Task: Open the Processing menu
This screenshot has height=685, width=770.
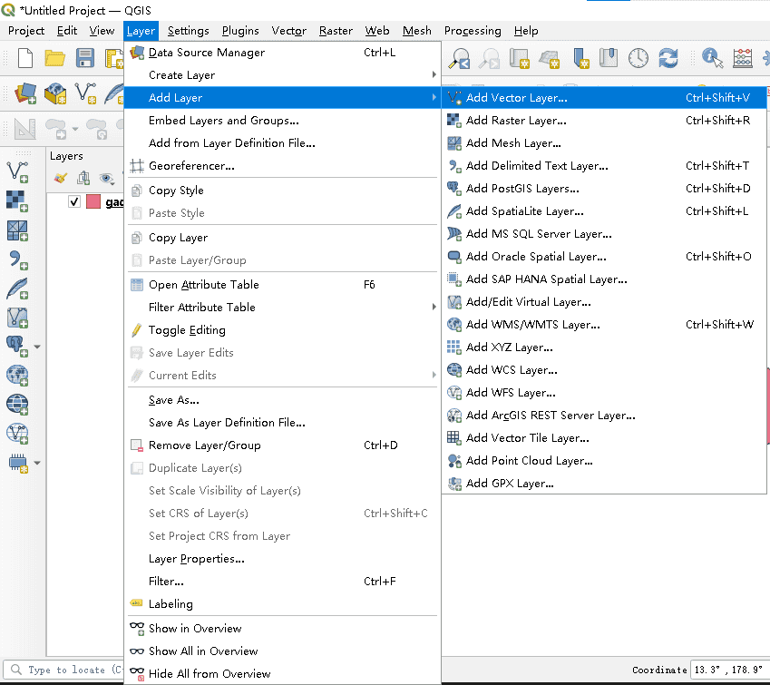Action: pyautogui.click(x=473, y=31)
